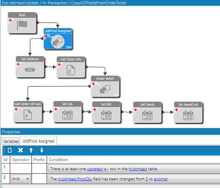Viewport: 220px width, 188px height.
Task: Select the Set LQL calendar node
Action: (x=67, y=112)
